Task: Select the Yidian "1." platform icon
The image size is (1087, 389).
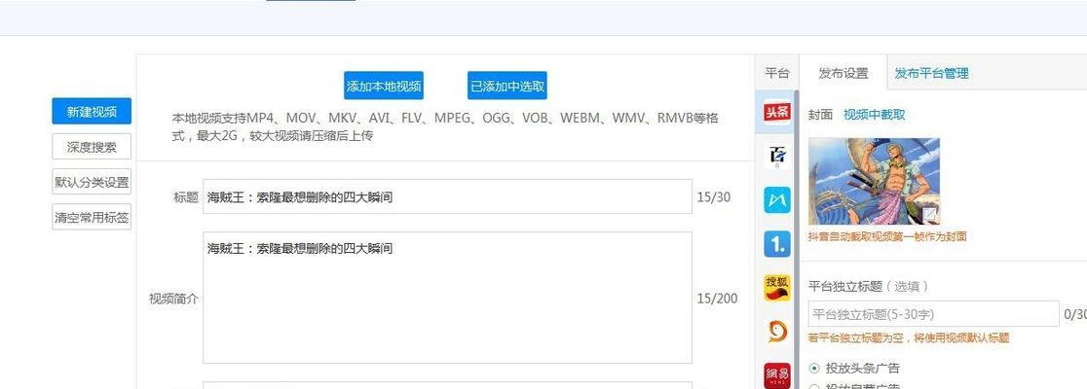Action: 776,244
